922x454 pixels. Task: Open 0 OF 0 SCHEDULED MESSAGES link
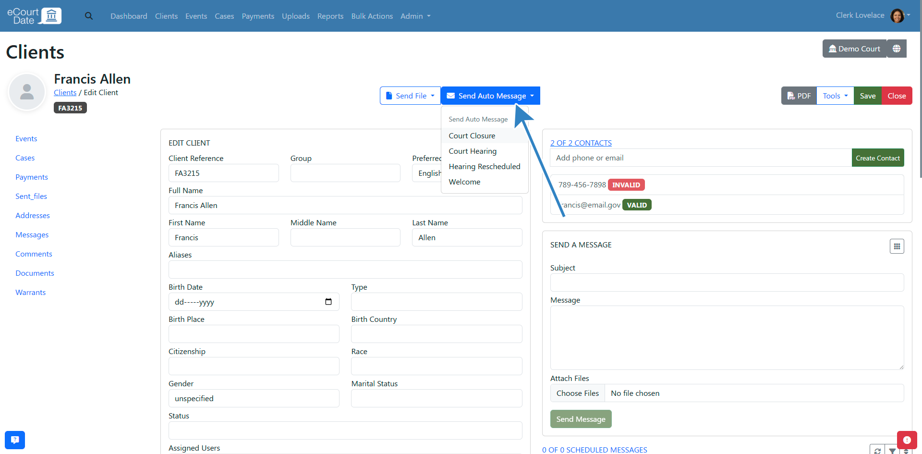[594, 450]
